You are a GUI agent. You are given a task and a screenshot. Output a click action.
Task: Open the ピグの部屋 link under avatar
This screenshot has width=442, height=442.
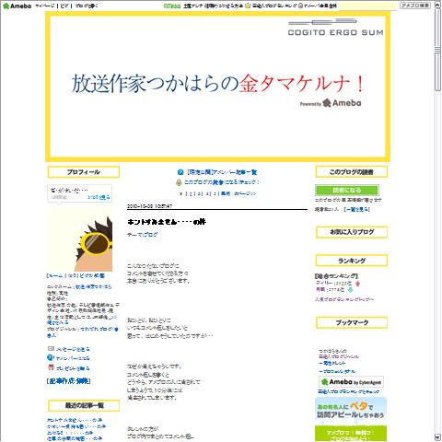click(x=92, y=275)
